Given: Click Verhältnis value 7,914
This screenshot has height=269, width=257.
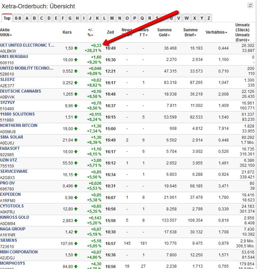Looking at the screenshot, I should [x=223, y=129].
